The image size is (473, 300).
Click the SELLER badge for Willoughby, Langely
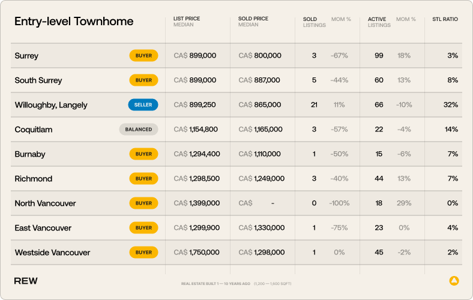(x=143, y=104)
